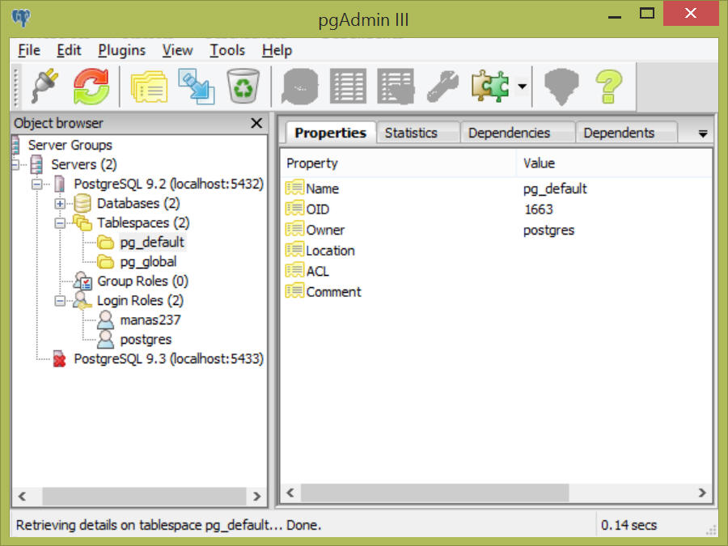
Task: Select the Name property row
Action: [496, 188]
